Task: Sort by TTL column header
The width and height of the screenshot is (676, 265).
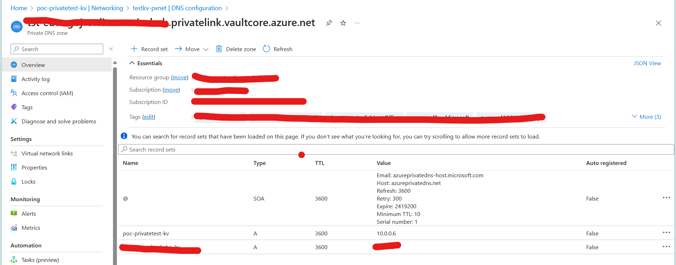Action: click(x=320, y=163)
